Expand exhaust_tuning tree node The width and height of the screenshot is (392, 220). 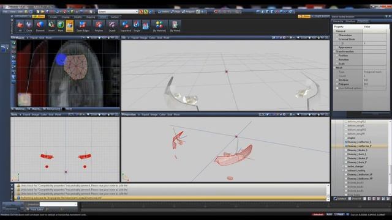click(x=343, y=170)
